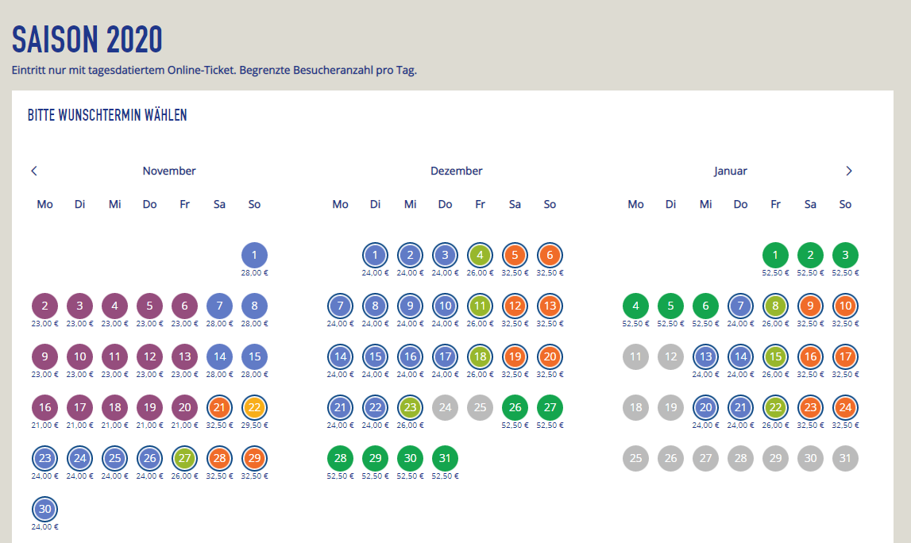The height and width of the screenshot is (543, 911).
Task: Choose Januar 1 green date circle
Action: (776, 255)
